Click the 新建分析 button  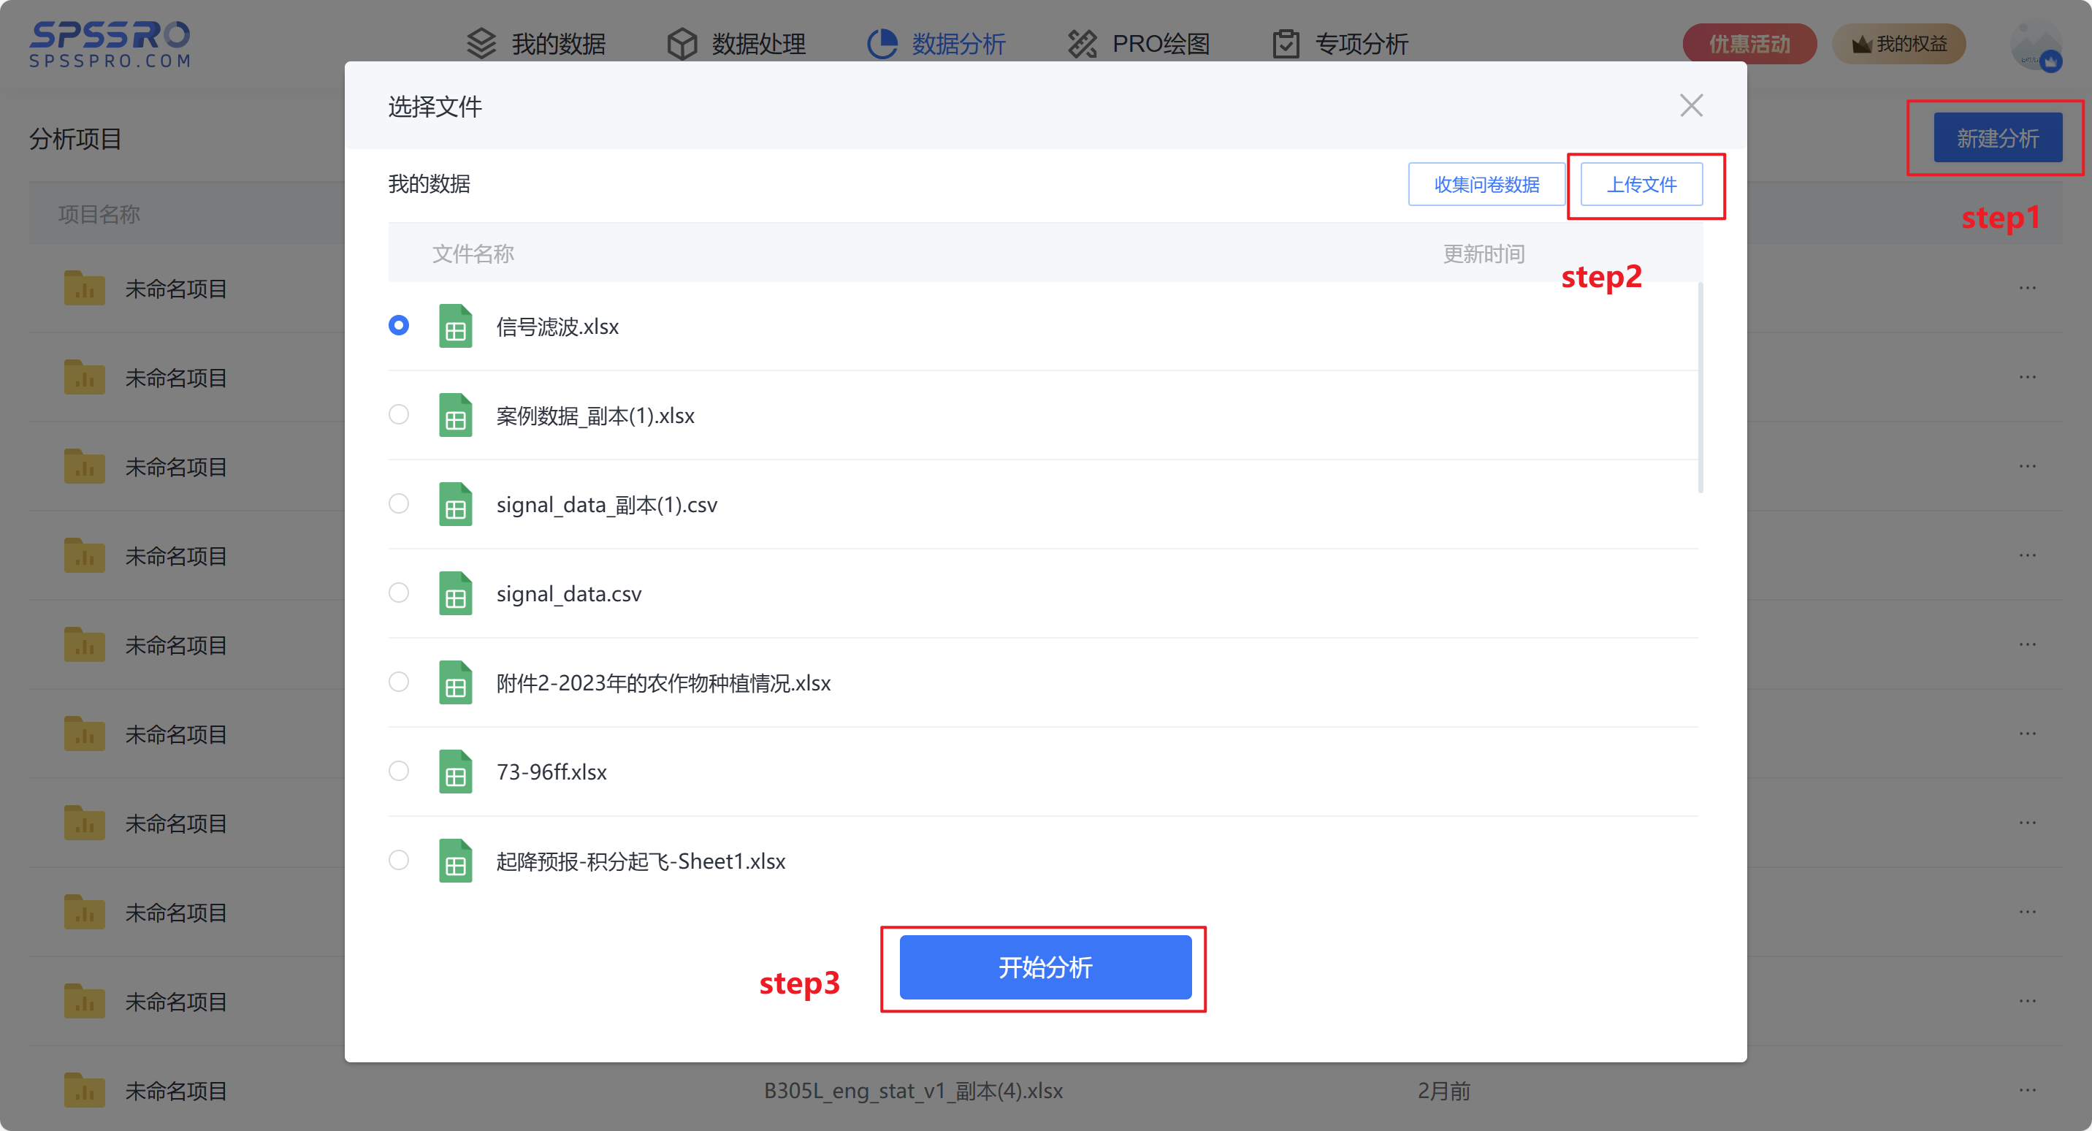click(1997, 138)
